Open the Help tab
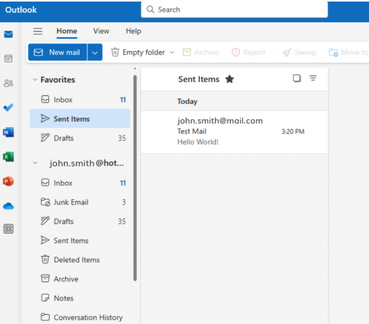The height and width of the screenshot is (324, 369). 134,31
